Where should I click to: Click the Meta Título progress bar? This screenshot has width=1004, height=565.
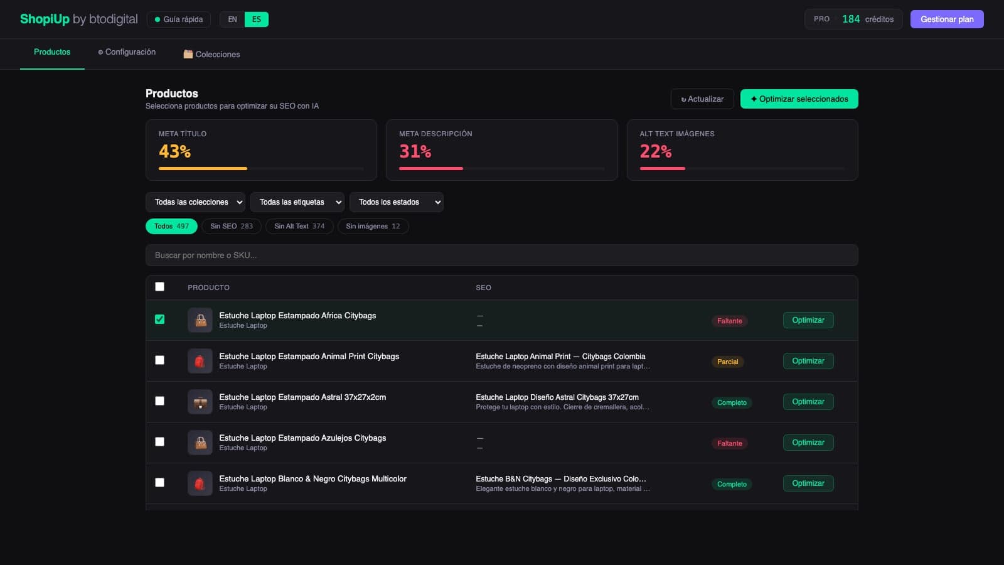[261, 168]
